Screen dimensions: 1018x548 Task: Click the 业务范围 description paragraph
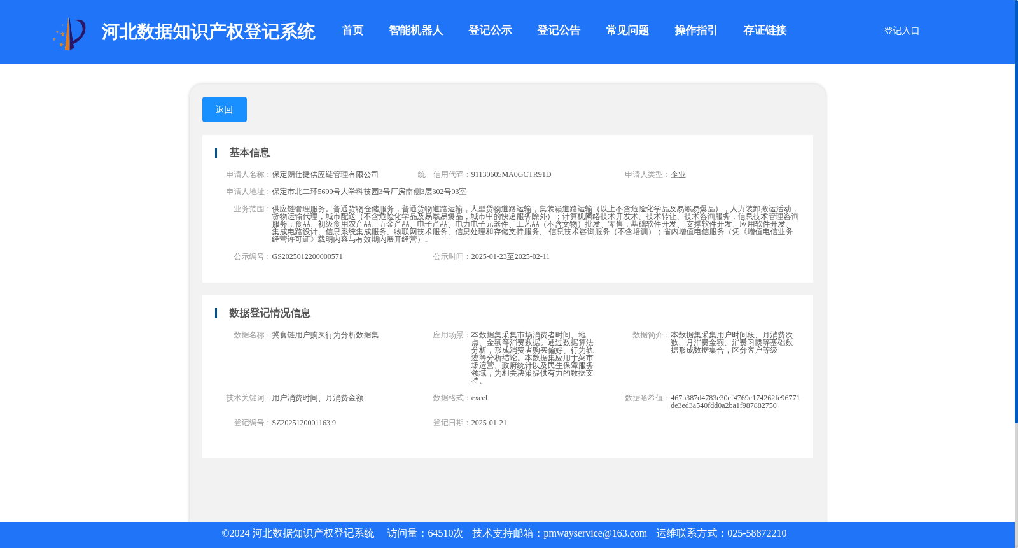tap(535, 224)
